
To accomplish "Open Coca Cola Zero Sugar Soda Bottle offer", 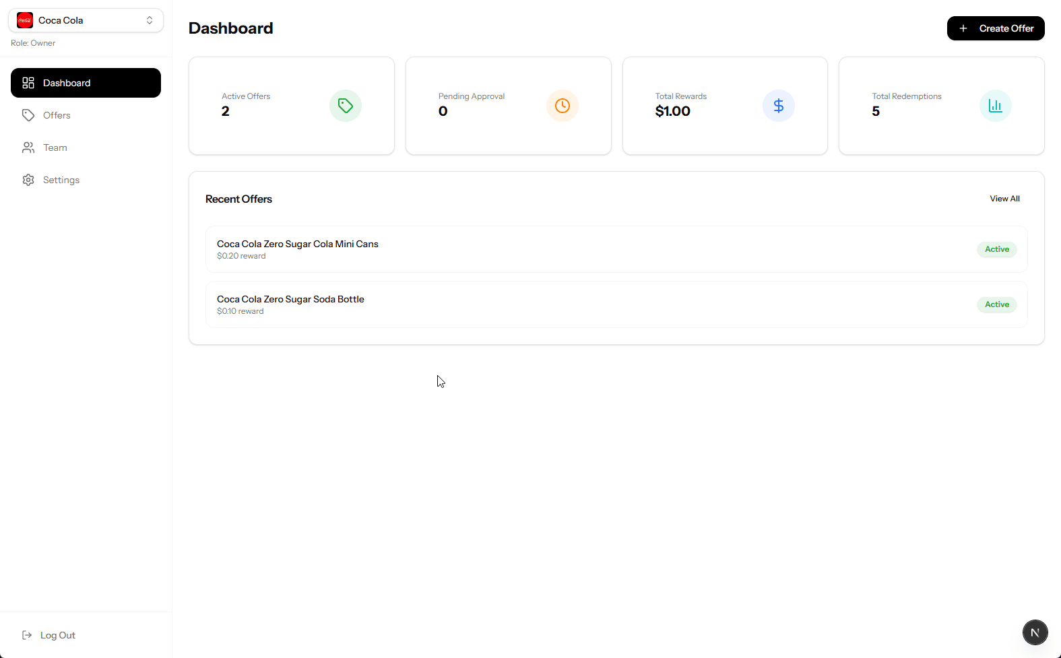I will (x=616, y=304).
